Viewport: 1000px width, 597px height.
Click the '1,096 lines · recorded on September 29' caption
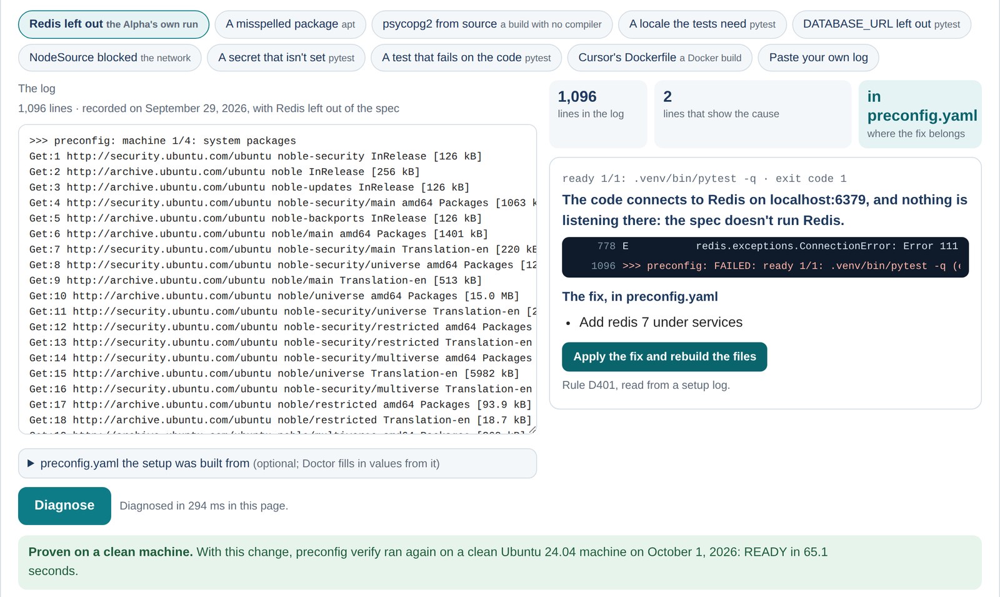[x=209, y=109]
